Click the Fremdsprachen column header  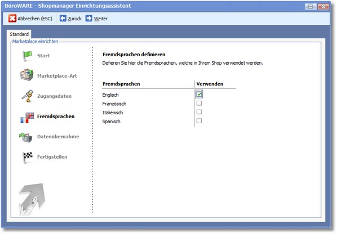[121, 84]
